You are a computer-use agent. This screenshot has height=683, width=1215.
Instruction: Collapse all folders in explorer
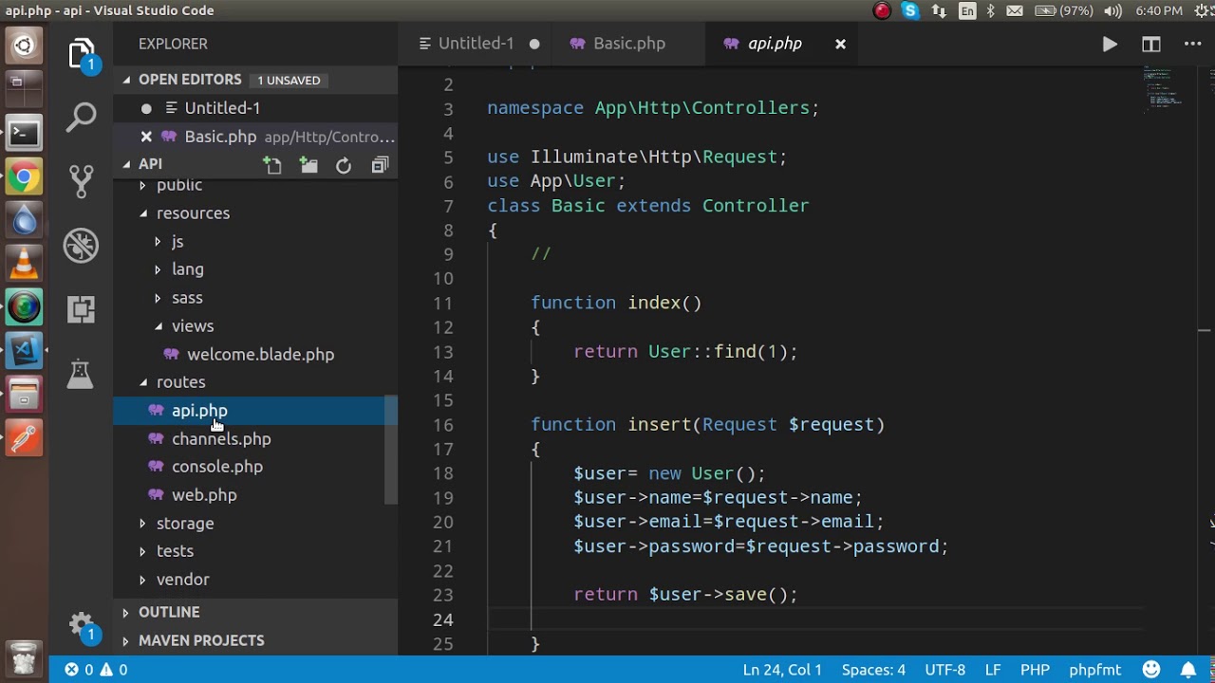(380, 165)
